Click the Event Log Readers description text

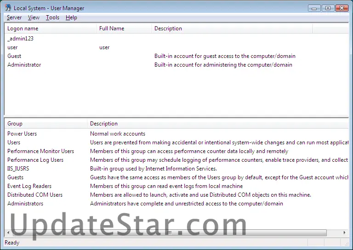pos(166,186)
